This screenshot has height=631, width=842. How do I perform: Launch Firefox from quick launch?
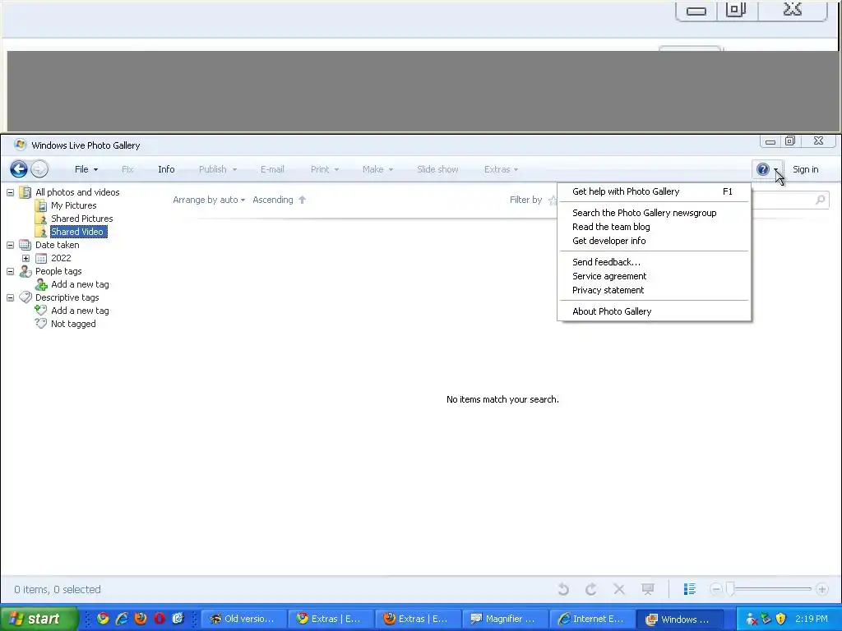pos(141,619)
